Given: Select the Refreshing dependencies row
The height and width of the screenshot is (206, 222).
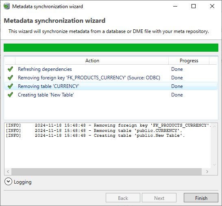Looking at the screenshot, I should click(x=111, y=69).
